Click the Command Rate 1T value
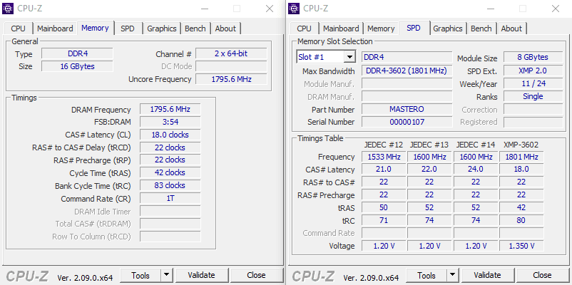Image resolution: width=572 pixels, height=285 pixels. 170,198
